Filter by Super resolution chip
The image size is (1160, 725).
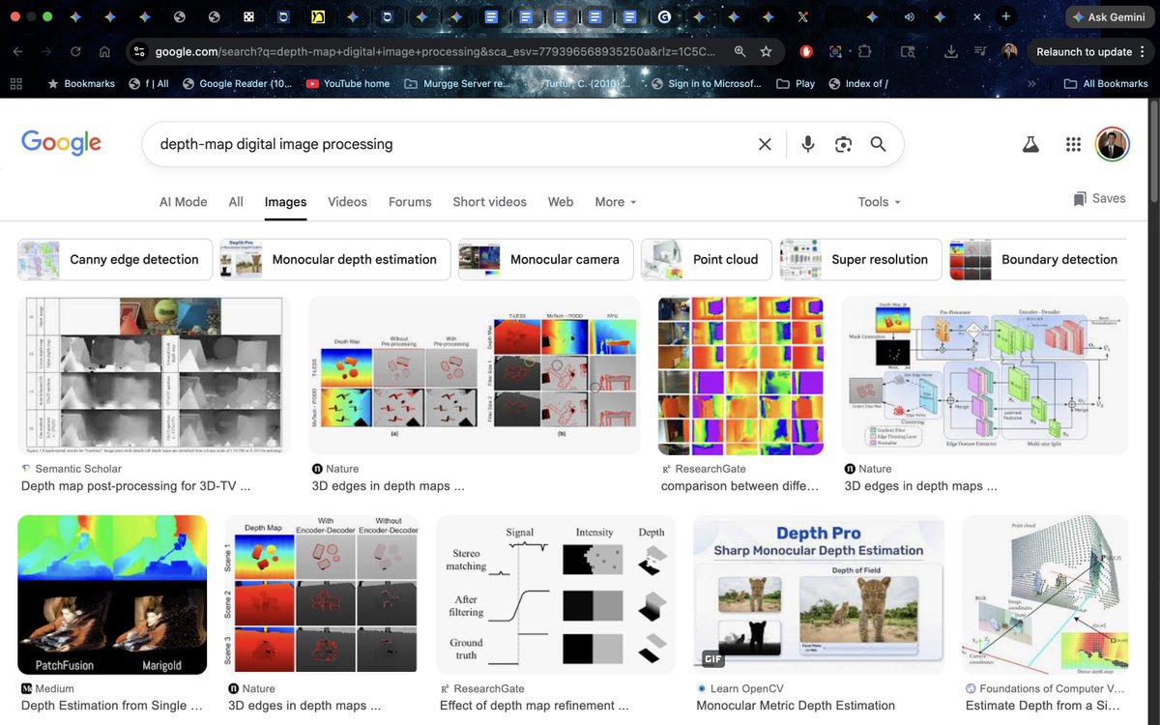(860, 259)
